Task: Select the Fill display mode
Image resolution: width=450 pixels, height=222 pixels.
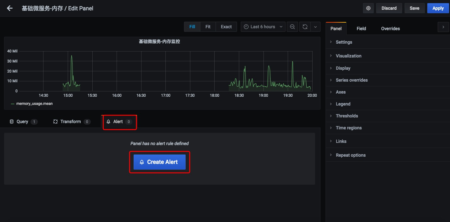Action: coord(192,27)
